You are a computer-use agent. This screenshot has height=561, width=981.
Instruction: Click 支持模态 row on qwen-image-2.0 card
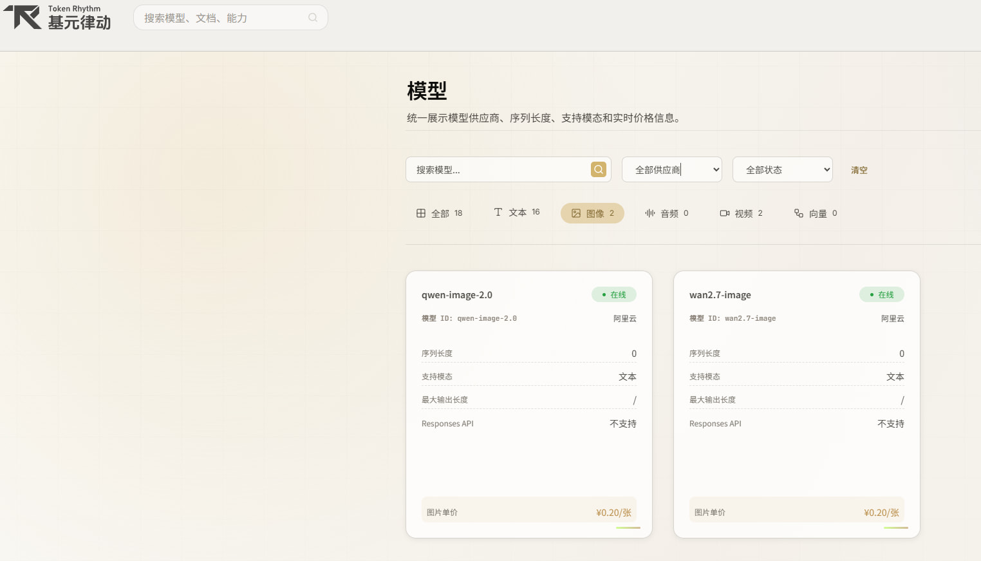(529, 376)
